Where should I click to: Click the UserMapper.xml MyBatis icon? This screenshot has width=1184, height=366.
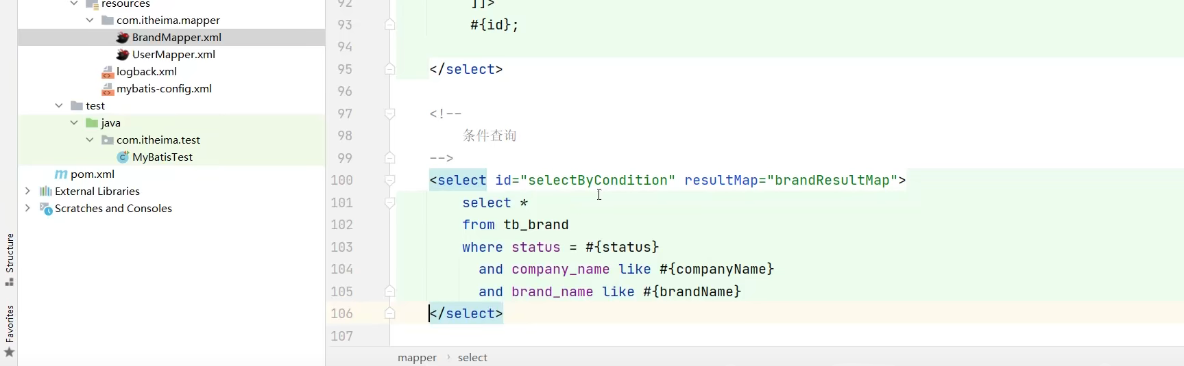pyautogui.click(x=123, y=54)
